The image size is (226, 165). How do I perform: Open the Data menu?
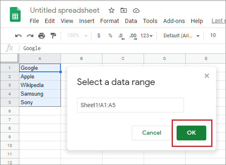click(131, 21)
